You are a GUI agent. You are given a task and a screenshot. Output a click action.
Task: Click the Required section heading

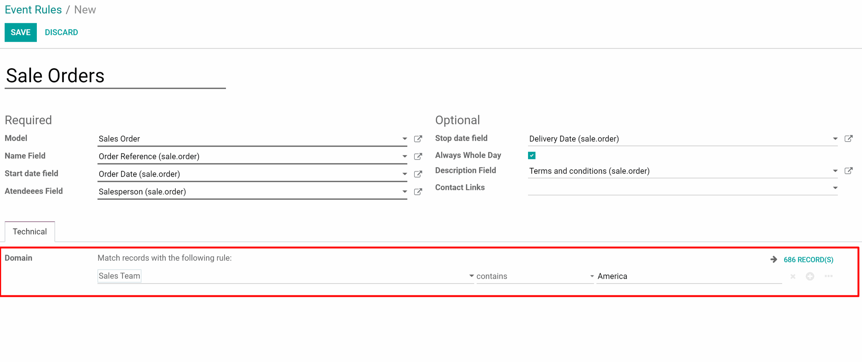[x=28, y=120]
